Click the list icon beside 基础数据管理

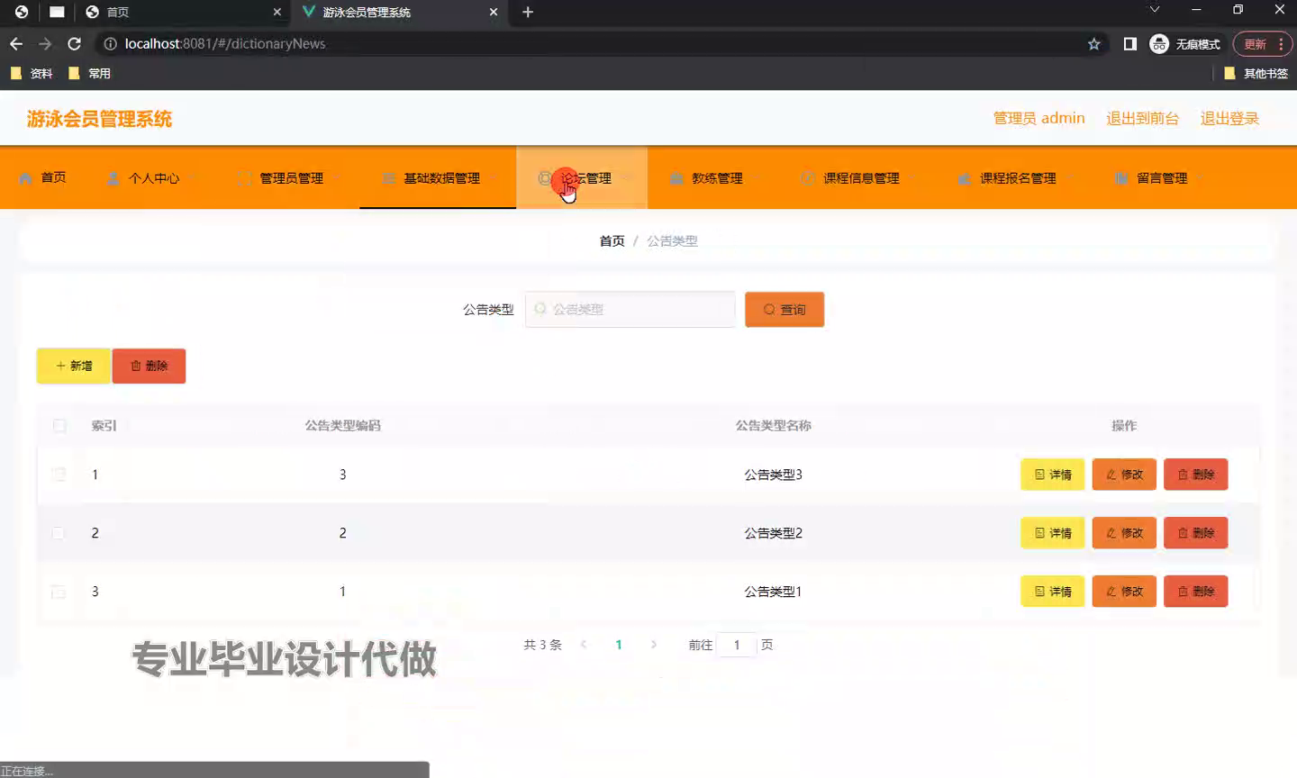pyautogui.click(x=388, y=178)
